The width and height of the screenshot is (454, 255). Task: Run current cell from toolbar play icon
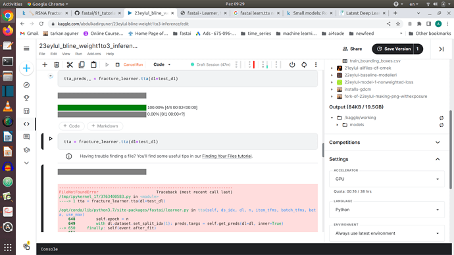pos(107,65)
